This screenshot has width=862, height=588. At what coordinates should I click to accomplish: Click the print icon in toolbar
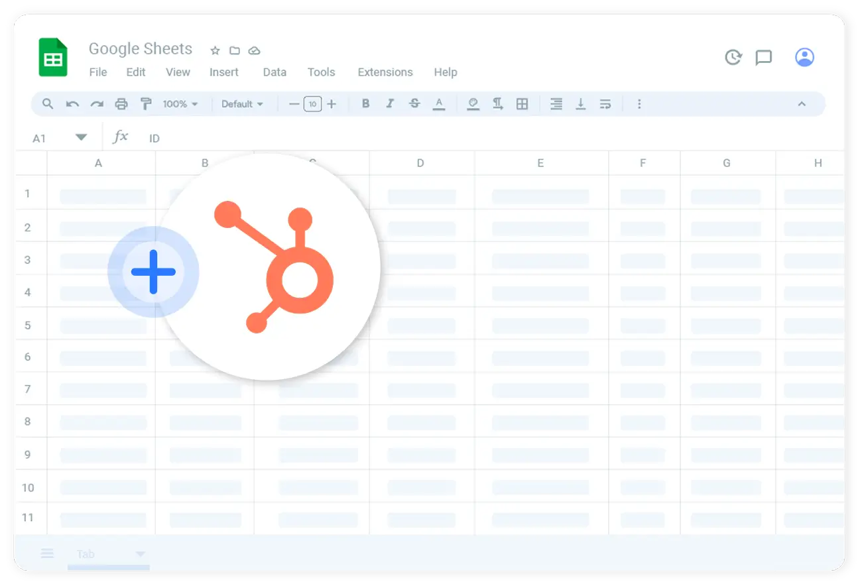[x=121, y=104]
